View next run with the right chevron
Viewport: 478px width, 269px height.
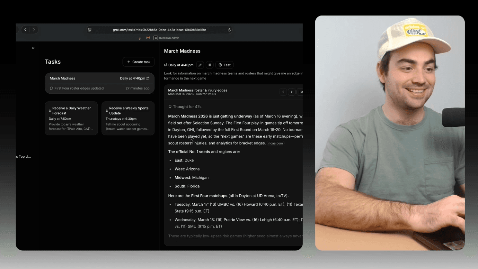coord(291,92)
